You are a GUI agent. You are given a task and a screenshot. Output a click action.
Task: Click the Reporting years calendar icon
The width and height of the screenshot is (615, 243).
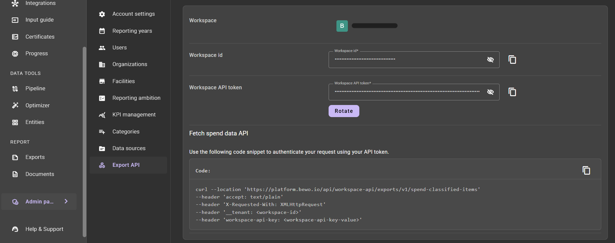(x=102, y=31)
